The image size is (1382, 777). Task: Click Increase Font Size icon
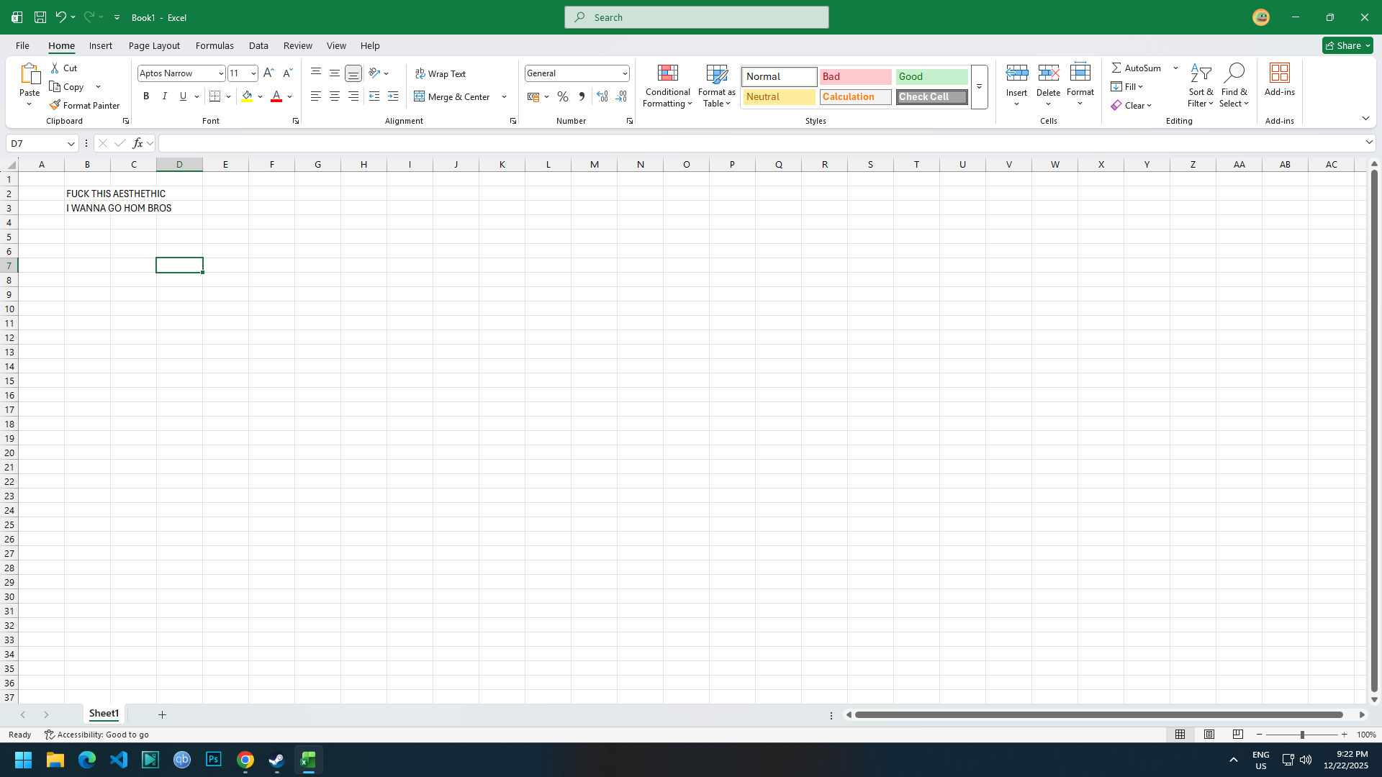point(268,73)
